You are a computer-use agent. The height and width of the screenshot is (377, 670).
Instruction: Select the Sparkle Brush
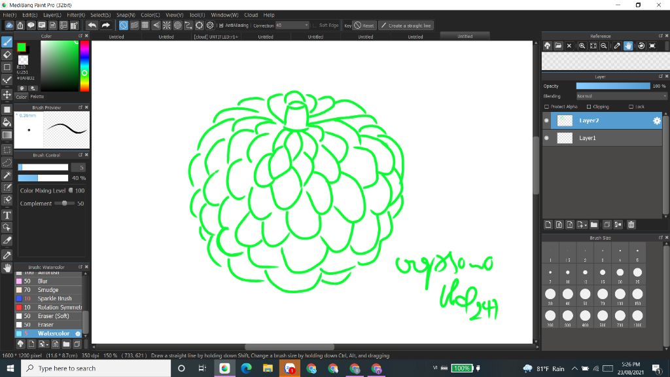[48, 298]
